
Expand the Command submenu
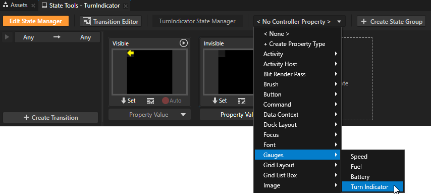tap(297, 105)
